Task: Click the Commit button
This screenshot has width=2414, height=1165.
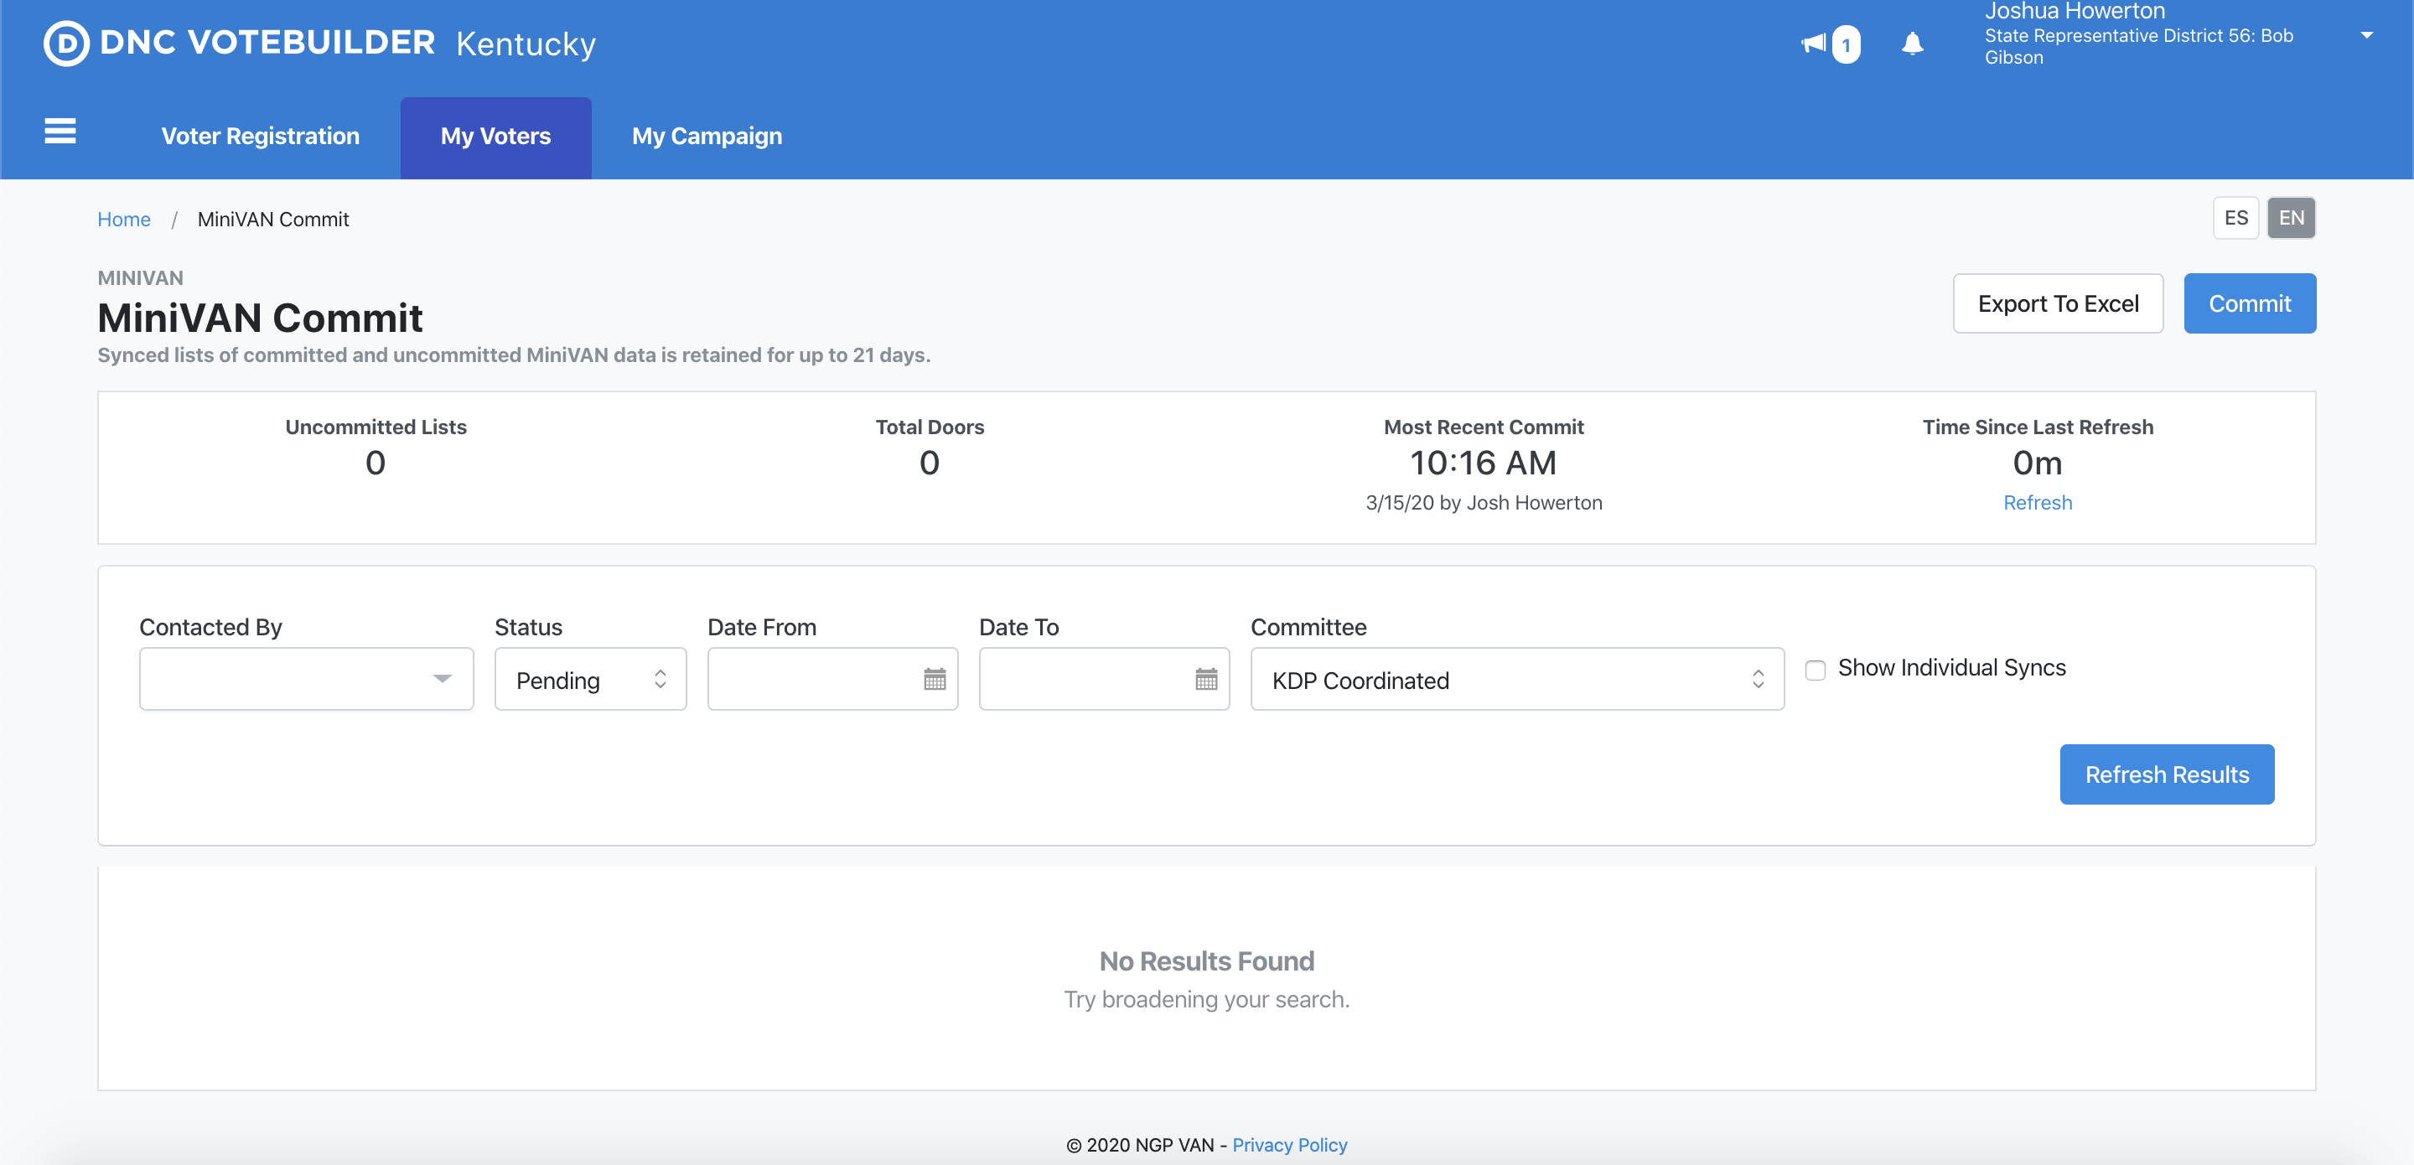Action: pos(2249,303)
